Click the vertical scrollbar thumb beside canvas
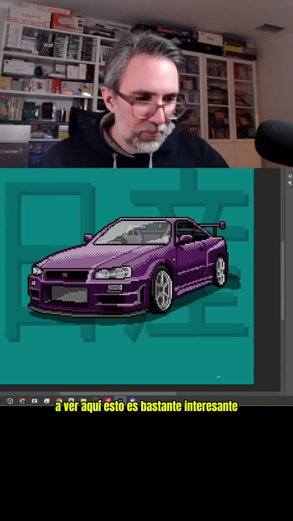293x521 pixels. tap(282, 280)
